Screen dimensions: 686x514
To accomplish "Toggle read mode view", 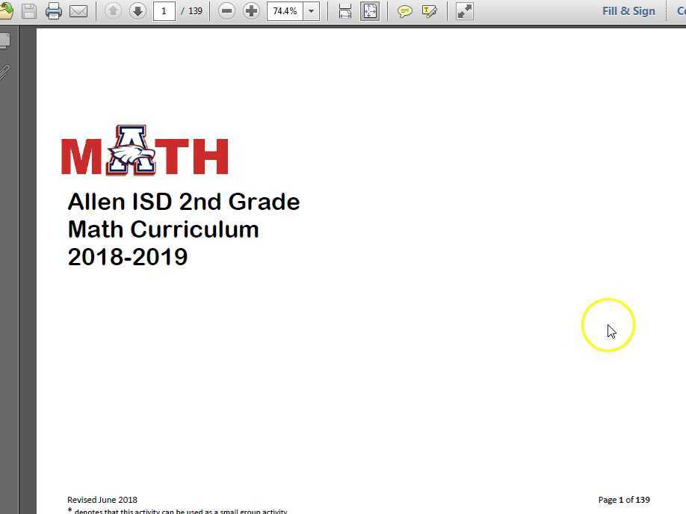I will (465, 11).
